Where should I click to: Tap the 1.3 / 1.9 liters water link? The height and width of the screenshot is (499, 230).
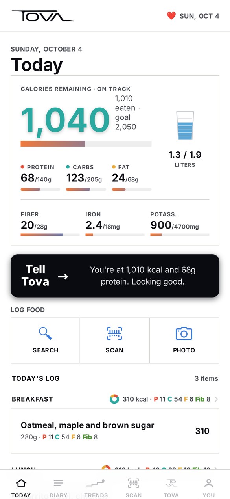[185, 155]
